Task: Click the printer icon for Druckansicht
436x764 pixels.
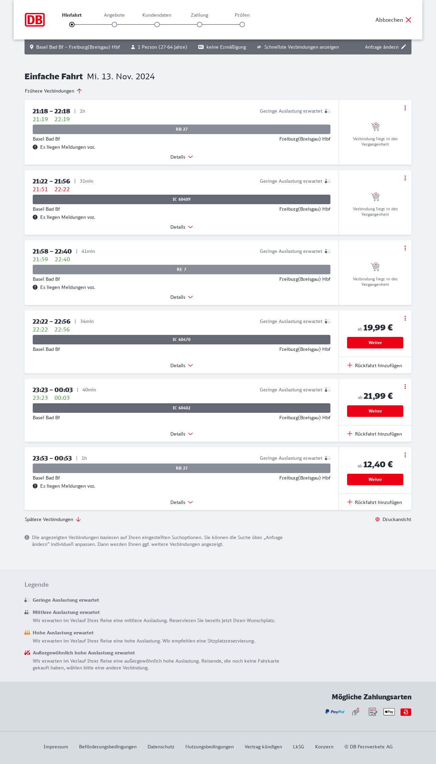Action: (x=377, y=519)
